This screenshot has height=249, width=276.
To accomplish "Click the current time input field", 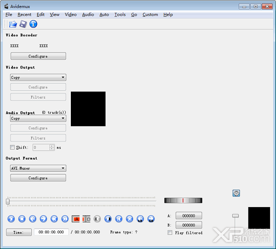I will (x=51, y=232).
